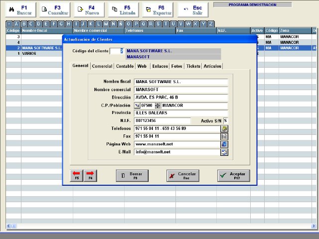Open the web page via Internet Explorer icon
319x239 pixels.
pyautogui.click(x=224, y=144)
